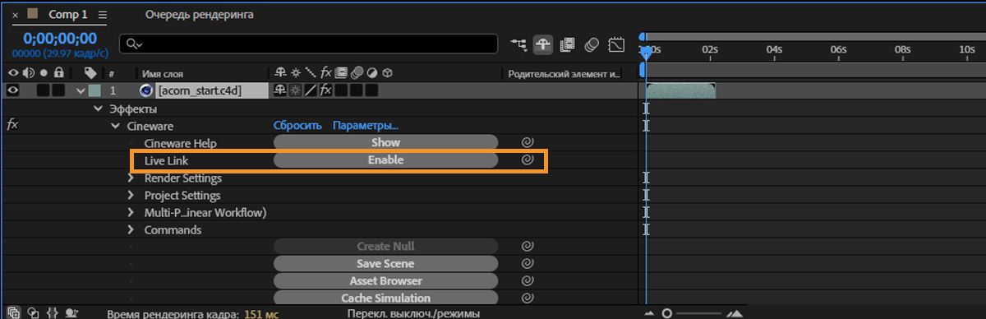Toggle the In/Out/Duration braces icon at bottom

(53, 312)
